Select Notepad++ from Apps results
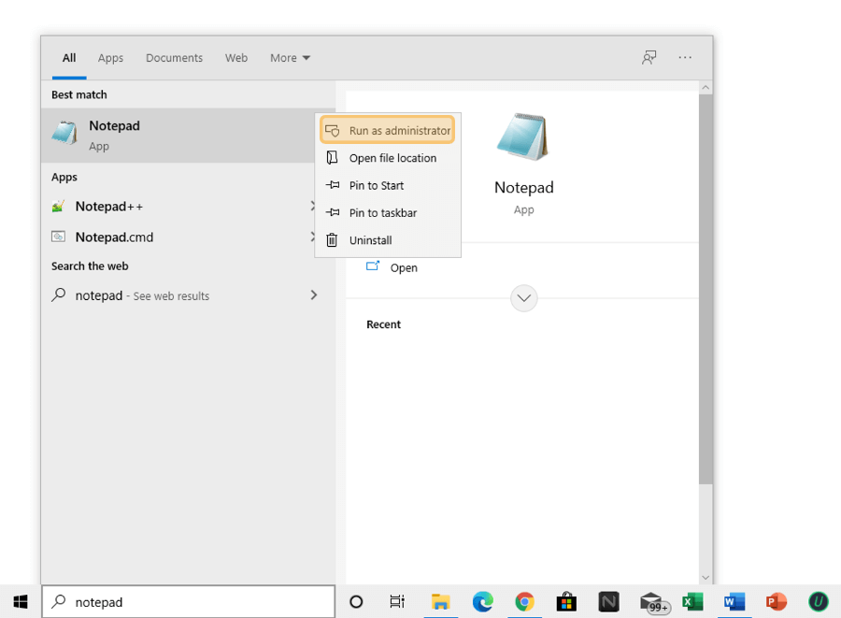 [178, 206]
